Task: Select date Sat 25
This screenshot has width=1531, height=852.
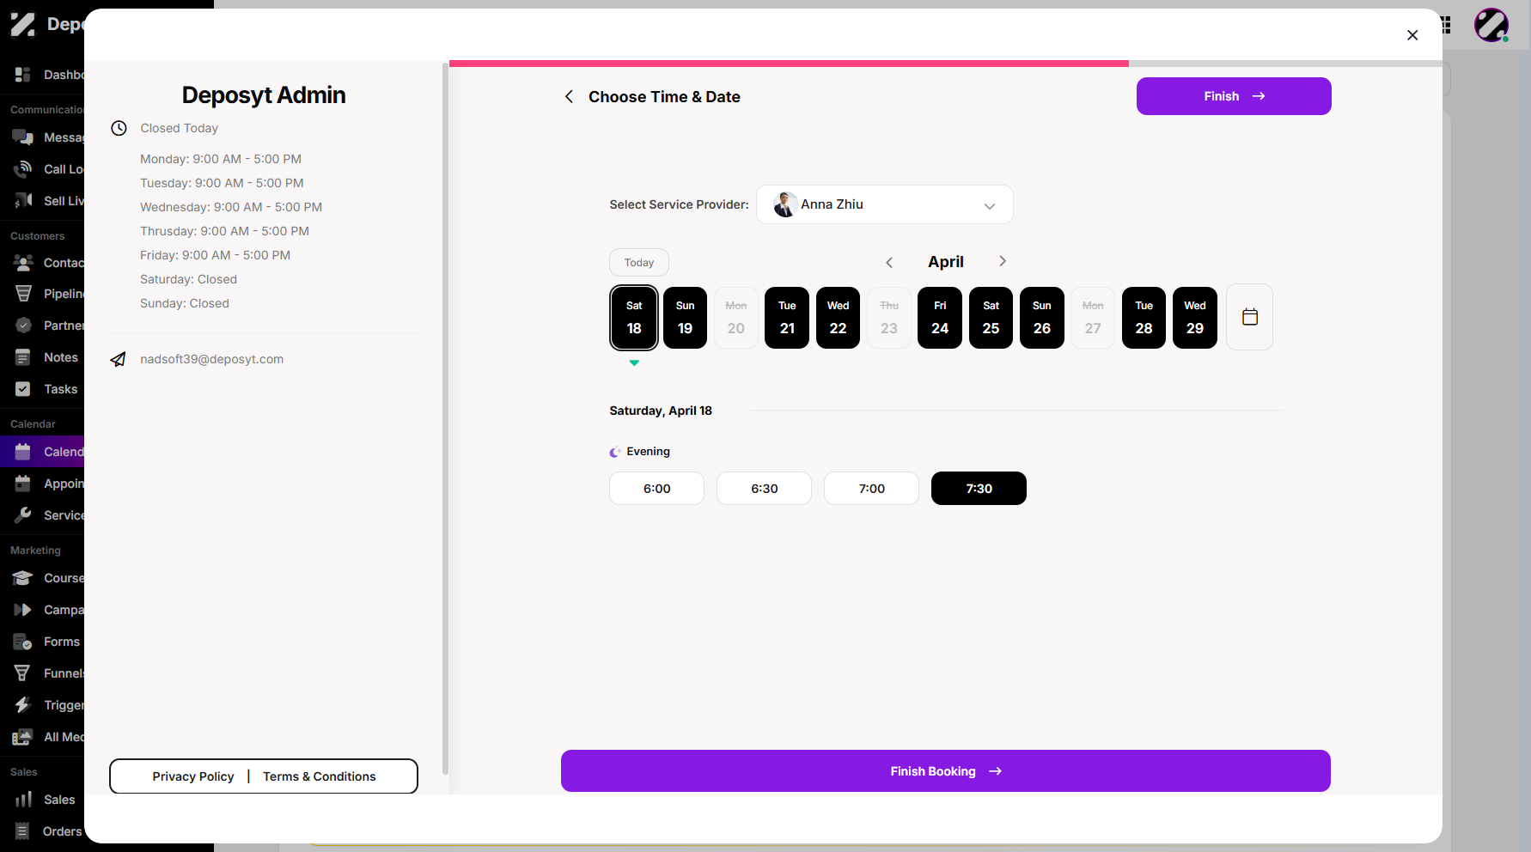Action: tap(991, 318)
